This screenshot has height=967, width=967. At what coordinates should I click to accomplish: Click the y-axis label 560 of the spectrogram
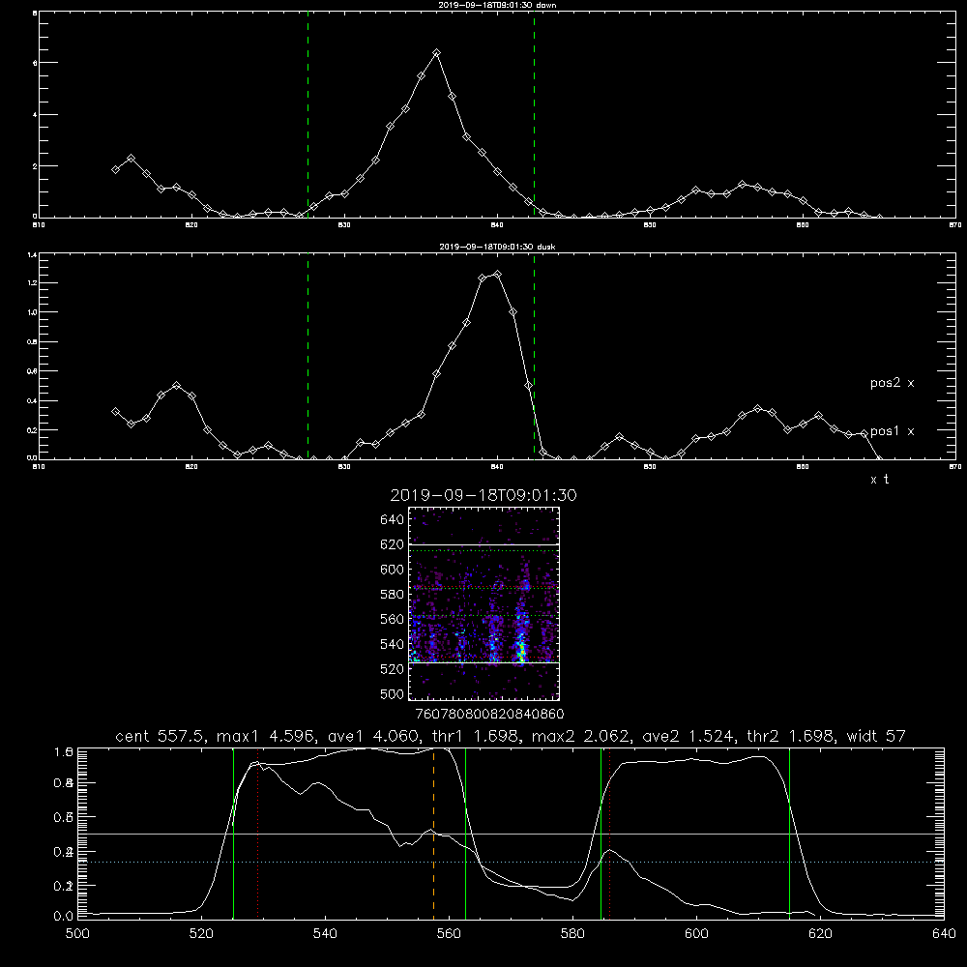coord(393,620)
